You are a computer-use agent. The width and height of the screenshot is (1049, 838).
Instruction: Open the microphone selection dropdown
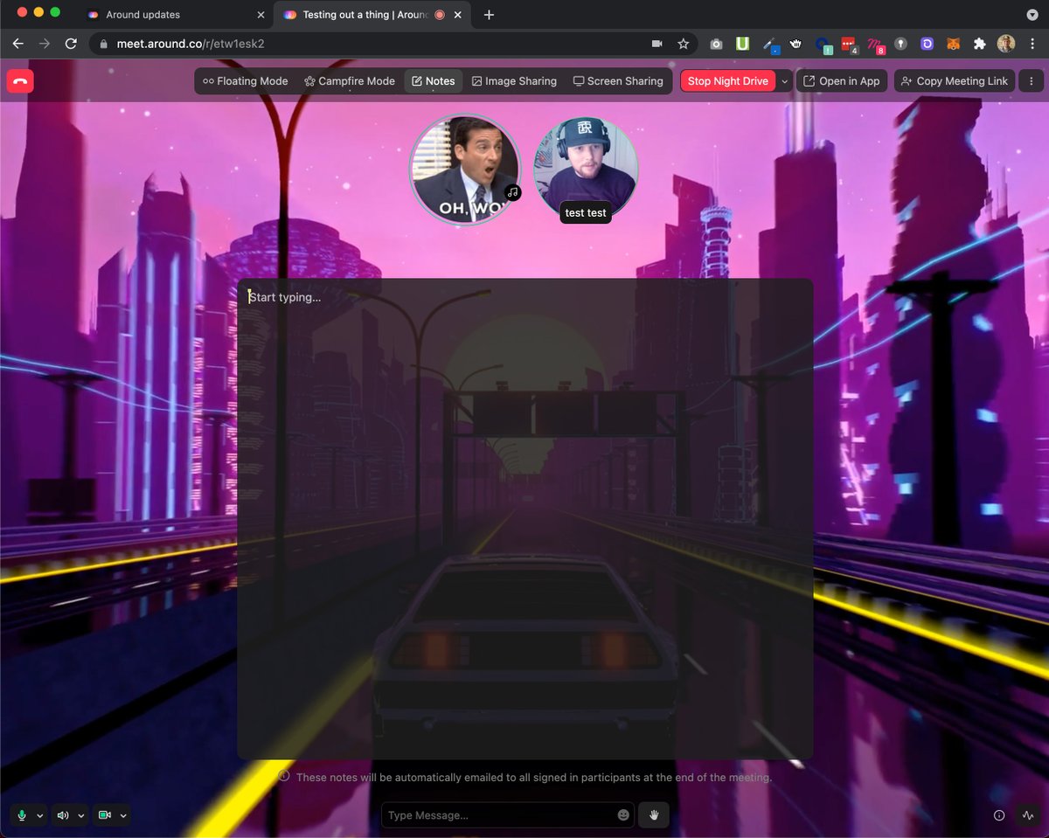(x=38, y=814)
